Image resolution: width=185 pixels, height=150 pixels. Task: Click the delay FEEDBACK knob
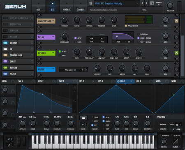pos(65,36)
